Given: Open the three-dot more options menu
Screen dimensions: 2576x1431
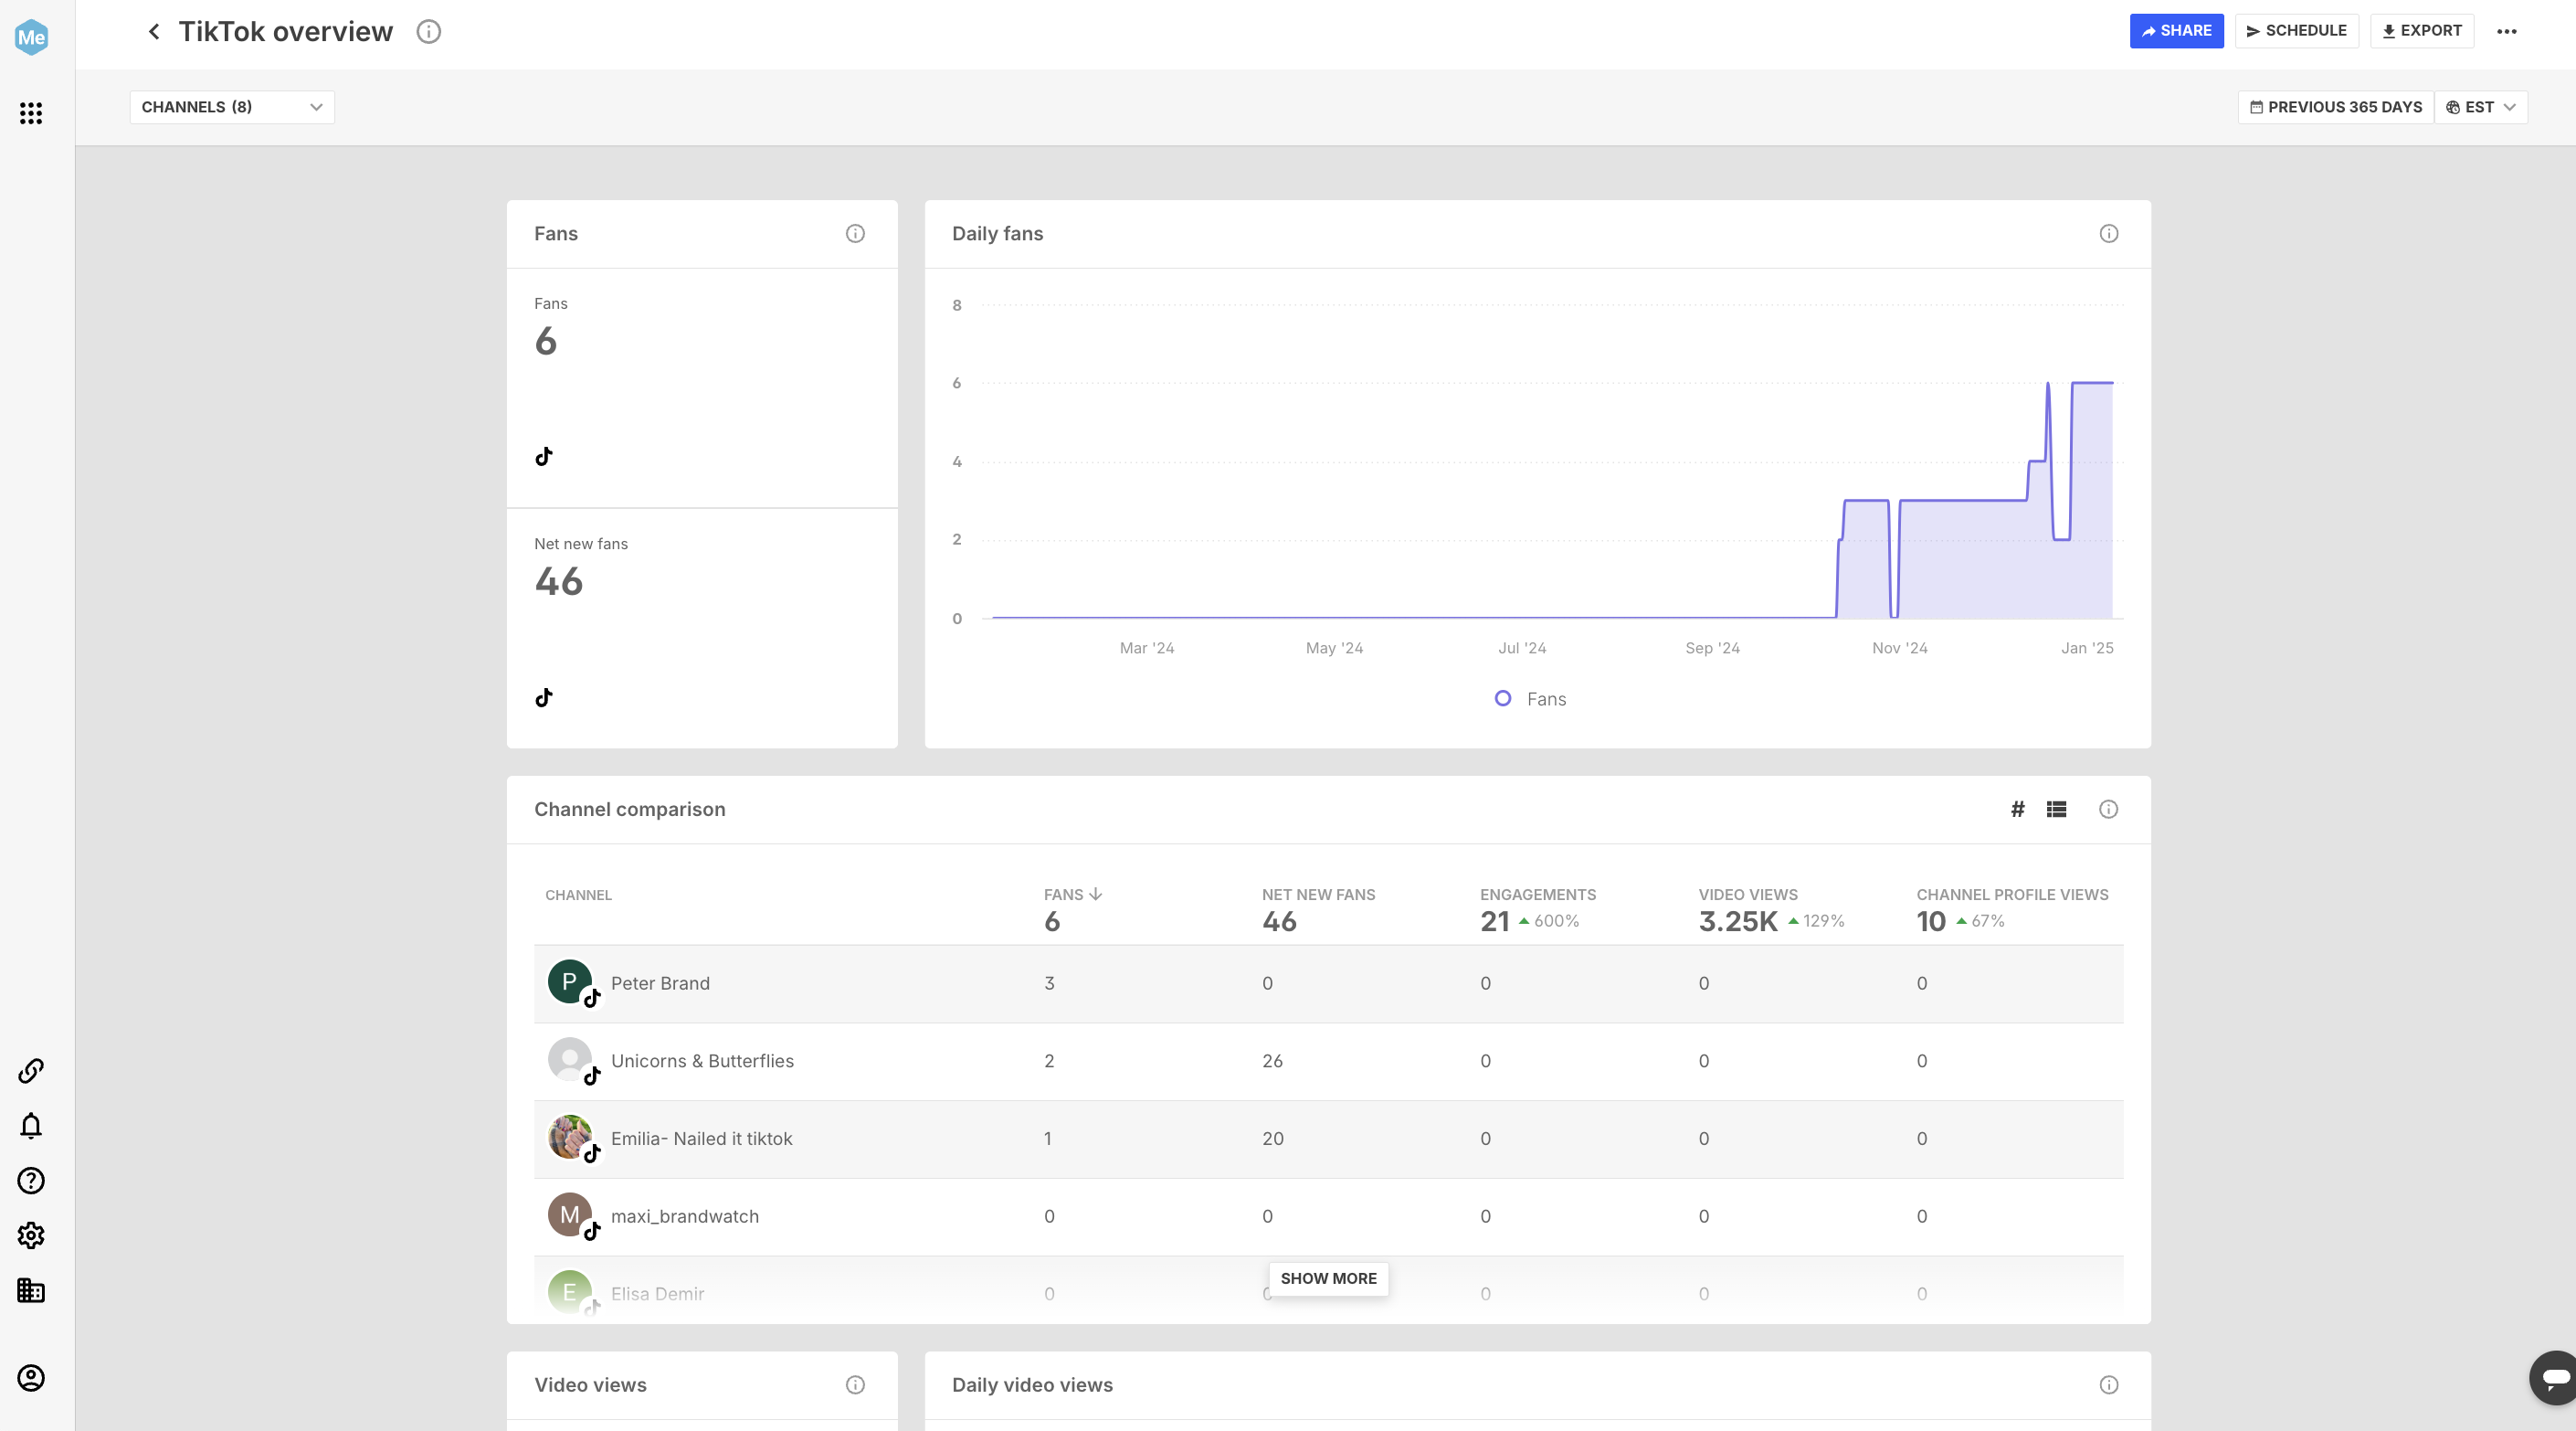Looking at the screenshot, I should tap(2506, 31).
